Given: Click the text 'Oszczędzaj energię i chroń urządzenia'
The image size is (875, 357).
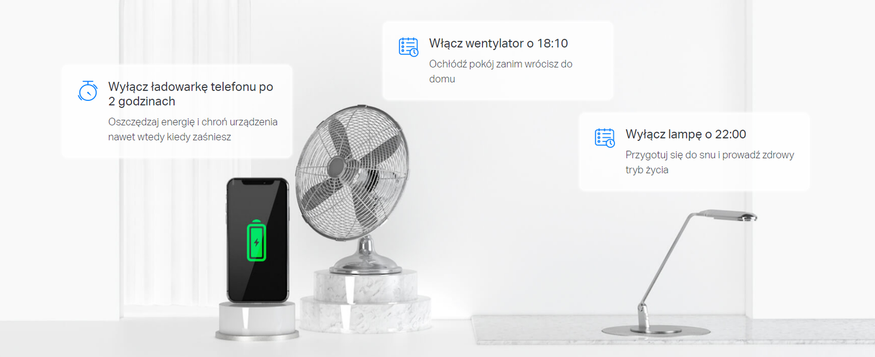Looking at the screenshot, I should click(x=193, y=122).
